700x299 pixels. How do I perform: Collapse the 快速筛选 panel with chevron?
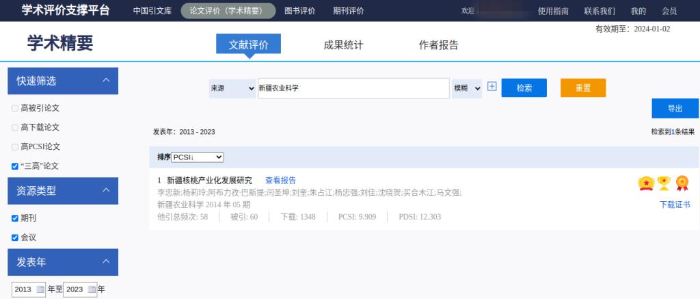click(106, 81)
